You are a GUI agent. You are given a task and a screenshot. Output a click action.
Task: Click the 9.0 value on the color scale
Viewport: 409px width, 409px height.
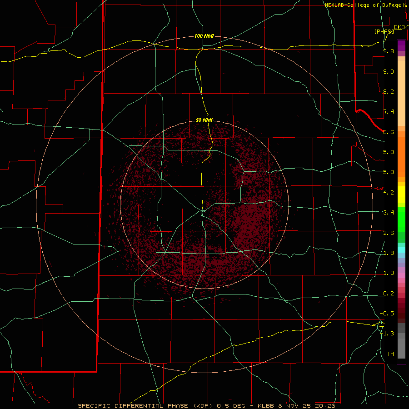[x=389, y=71]
